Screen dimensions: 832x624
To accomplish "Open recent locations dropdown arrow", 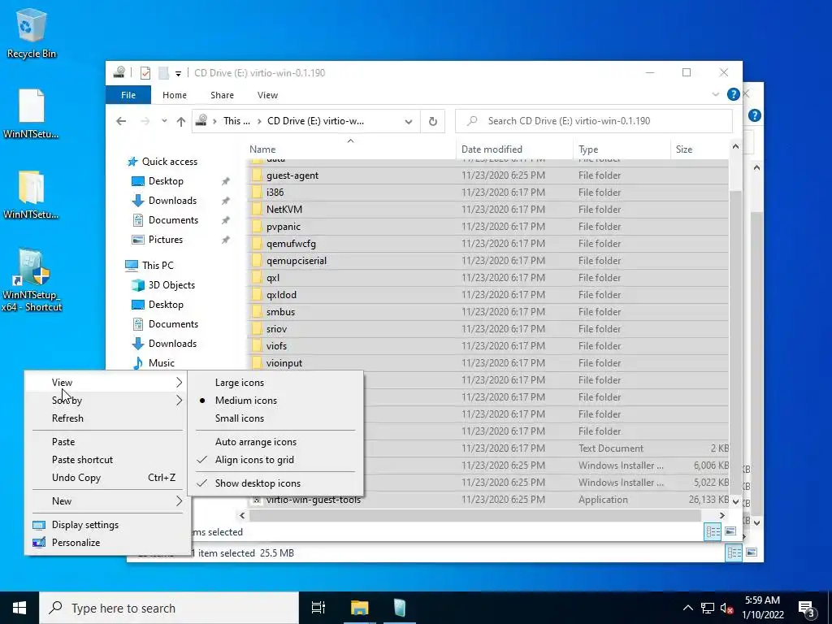I will (164, 121).
